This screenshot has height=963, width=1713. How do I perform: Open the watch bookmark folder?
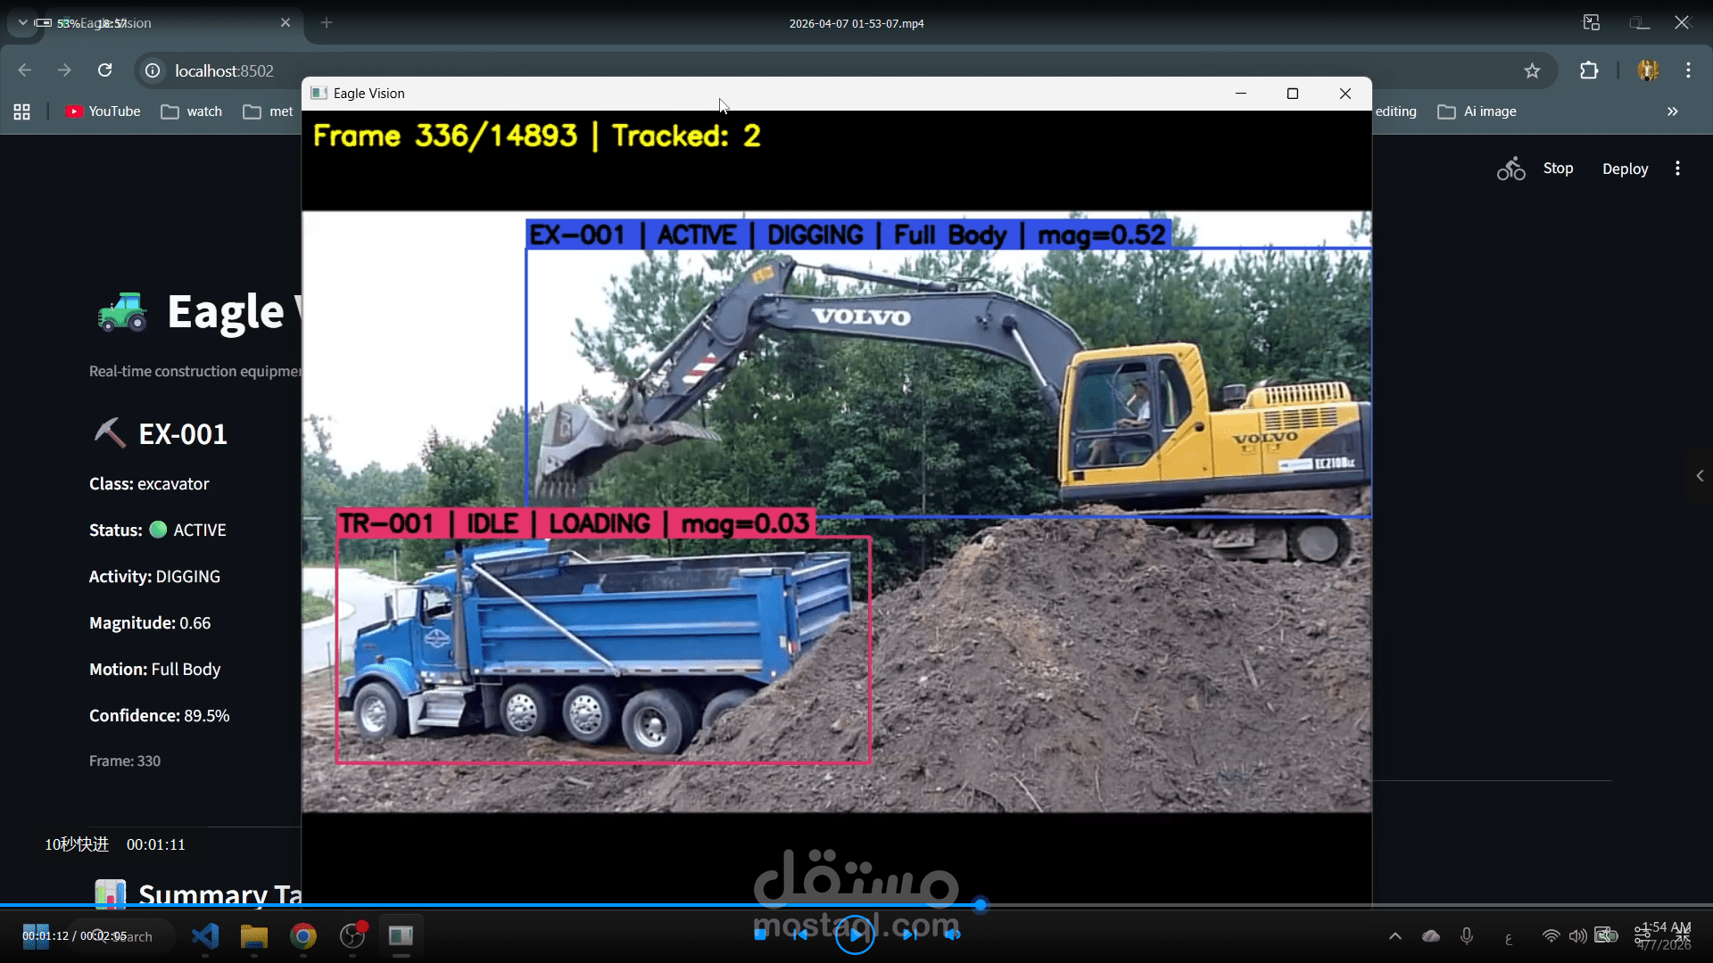point(192,111)
